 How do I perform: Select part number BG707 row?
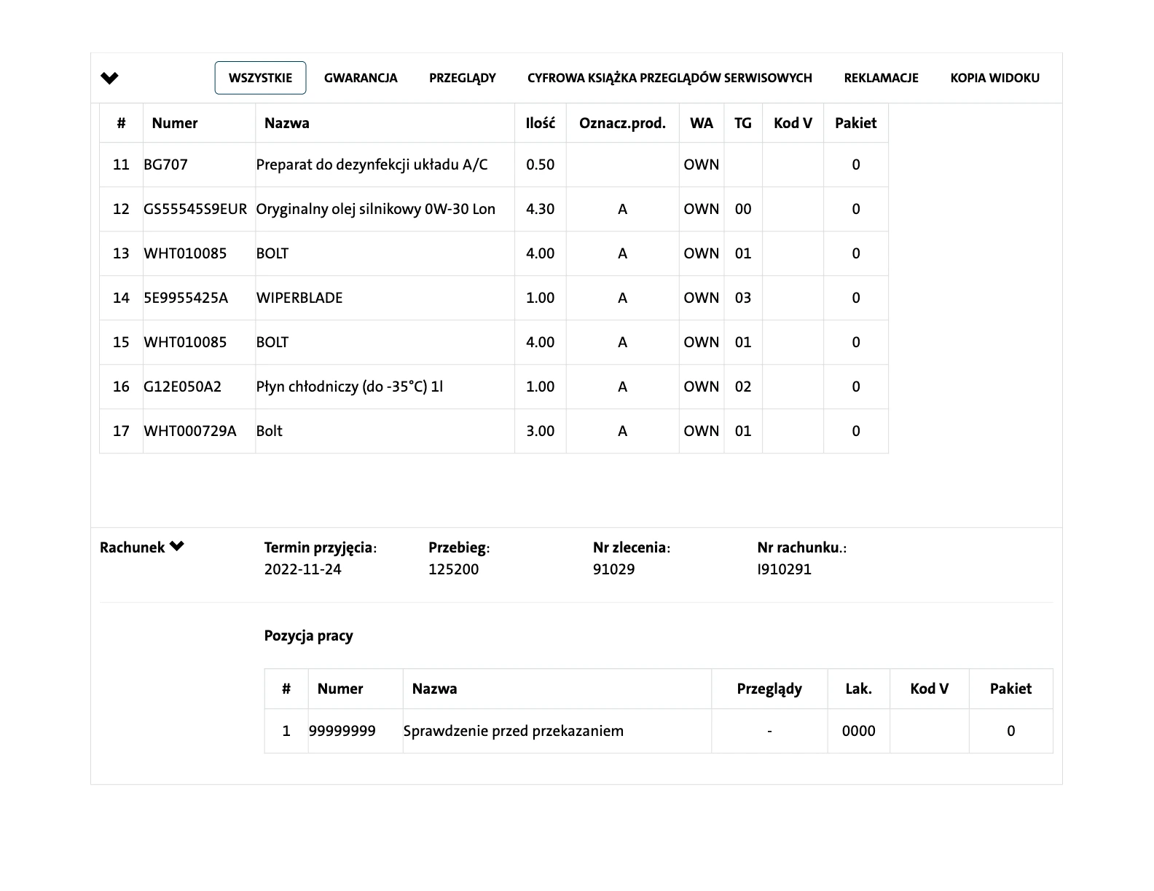tap(166, 165)
